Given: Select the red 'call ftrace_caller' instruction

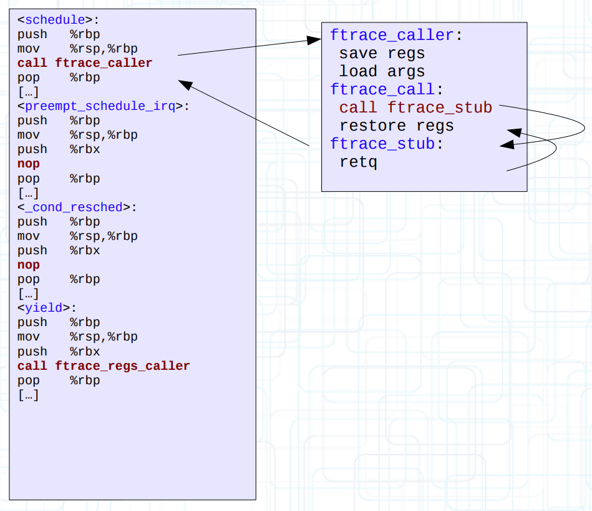Looking at the screenshot, I should 85,63.
